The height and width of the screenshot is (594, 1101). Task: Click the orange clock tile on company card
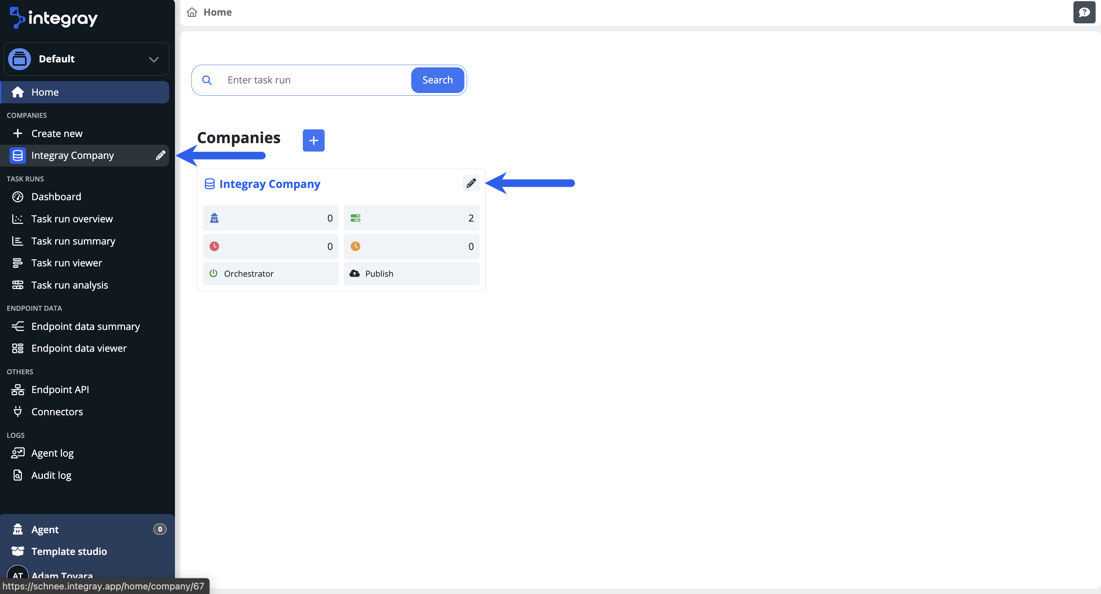[x=411, y=246]
